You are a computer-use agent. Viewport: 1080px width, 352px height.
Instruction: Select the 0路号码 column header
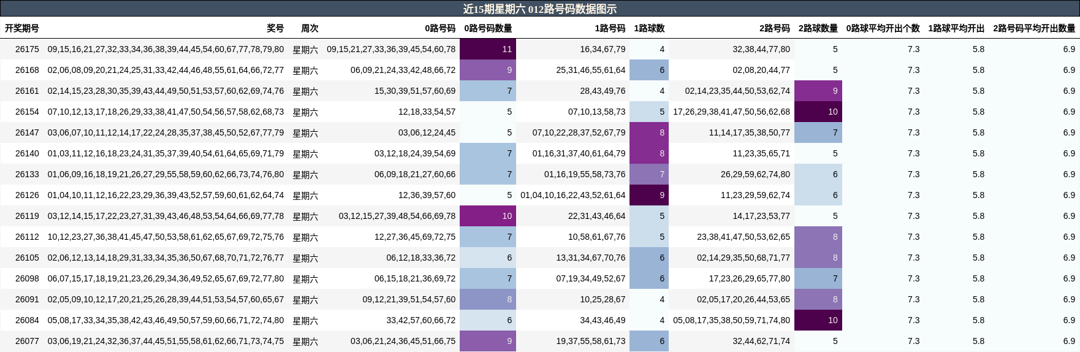tap(440, 28)
